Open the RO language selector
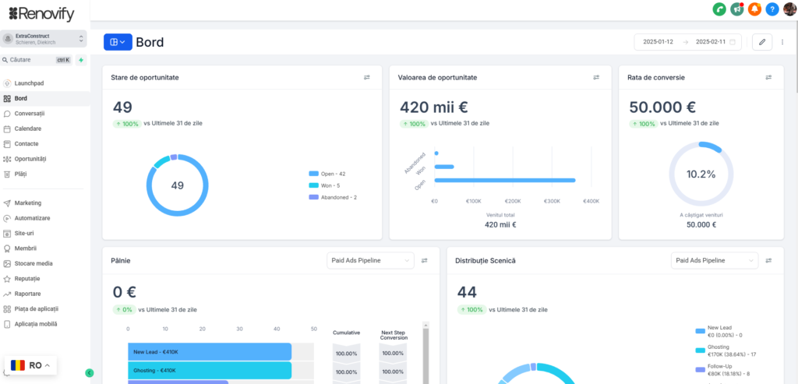This screenshot has height=384, width=798. click(x=31, y=365)
